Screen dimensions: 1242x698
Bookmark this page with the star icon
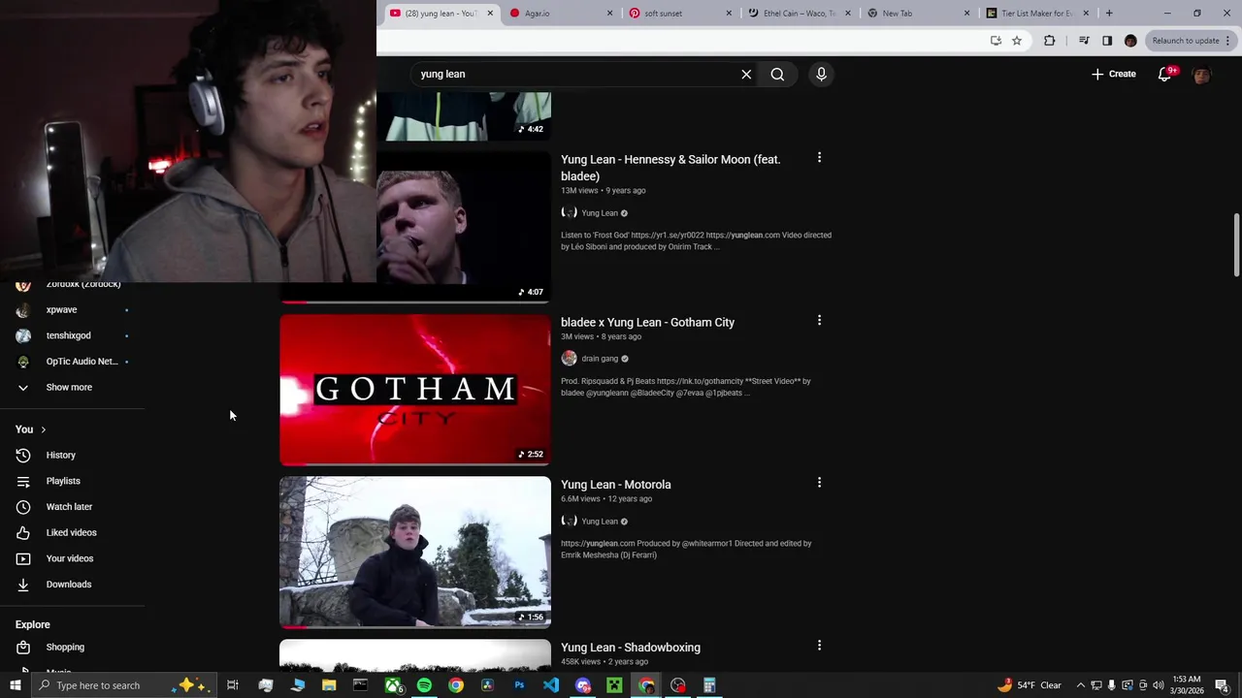(1017, 41)
